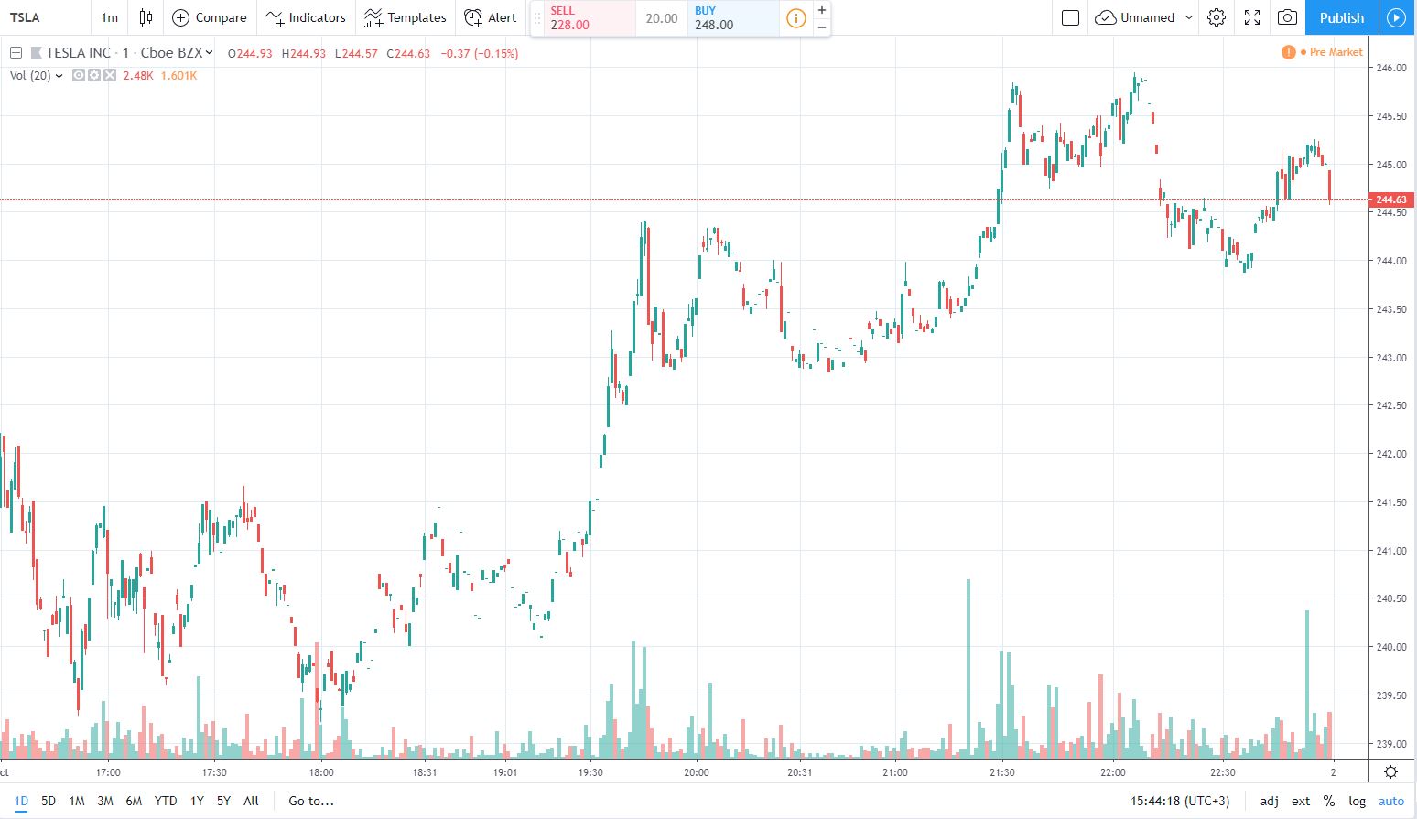Open Vol indicator settings gear
The image size is (1417, 819).
[94, 76]
